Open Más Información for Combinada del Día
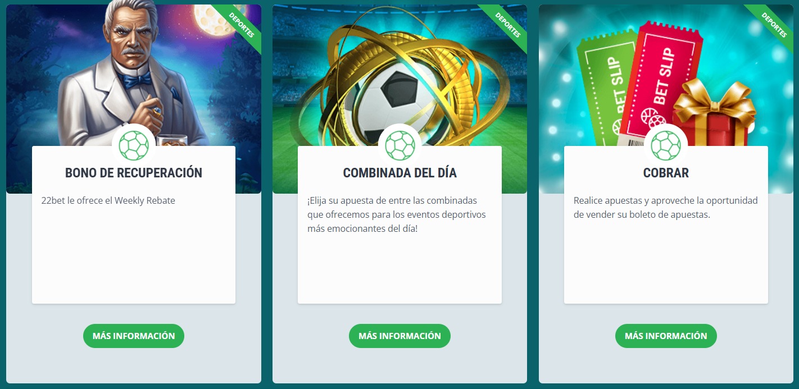This screenshot has height=389, width=799. (399, 336)
